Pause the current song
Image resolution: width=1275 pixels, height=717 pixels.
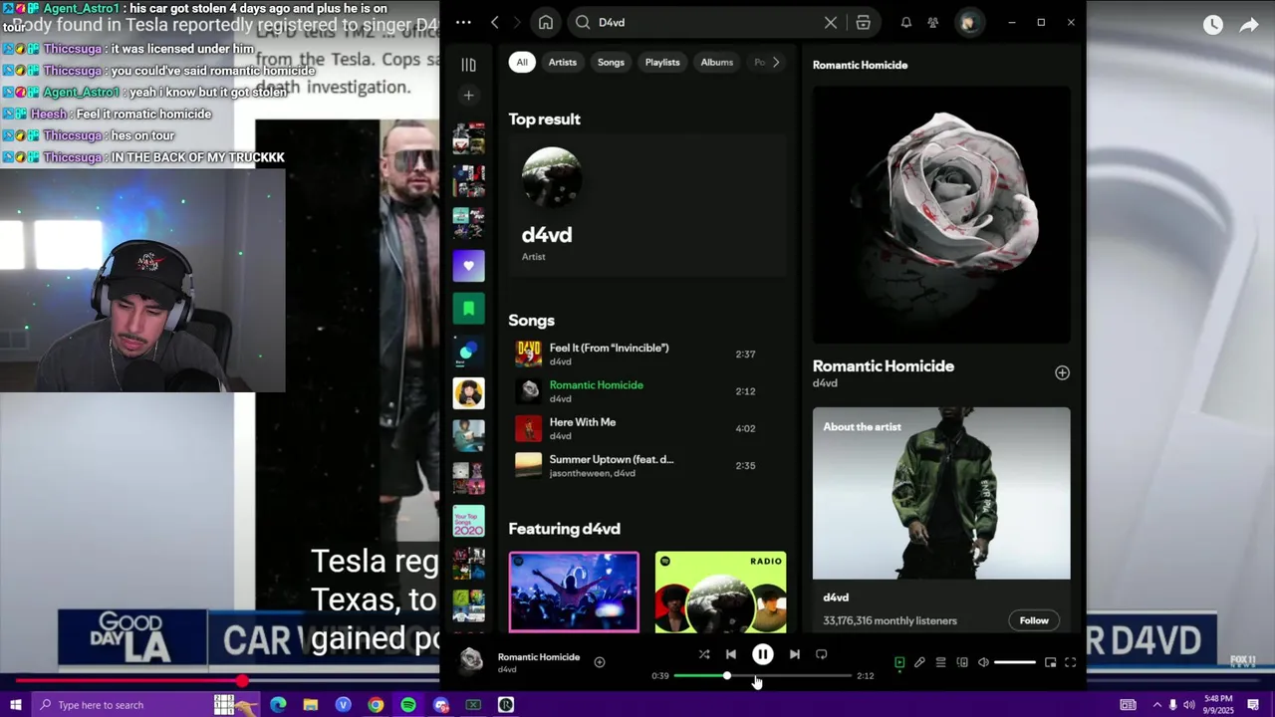762,654
